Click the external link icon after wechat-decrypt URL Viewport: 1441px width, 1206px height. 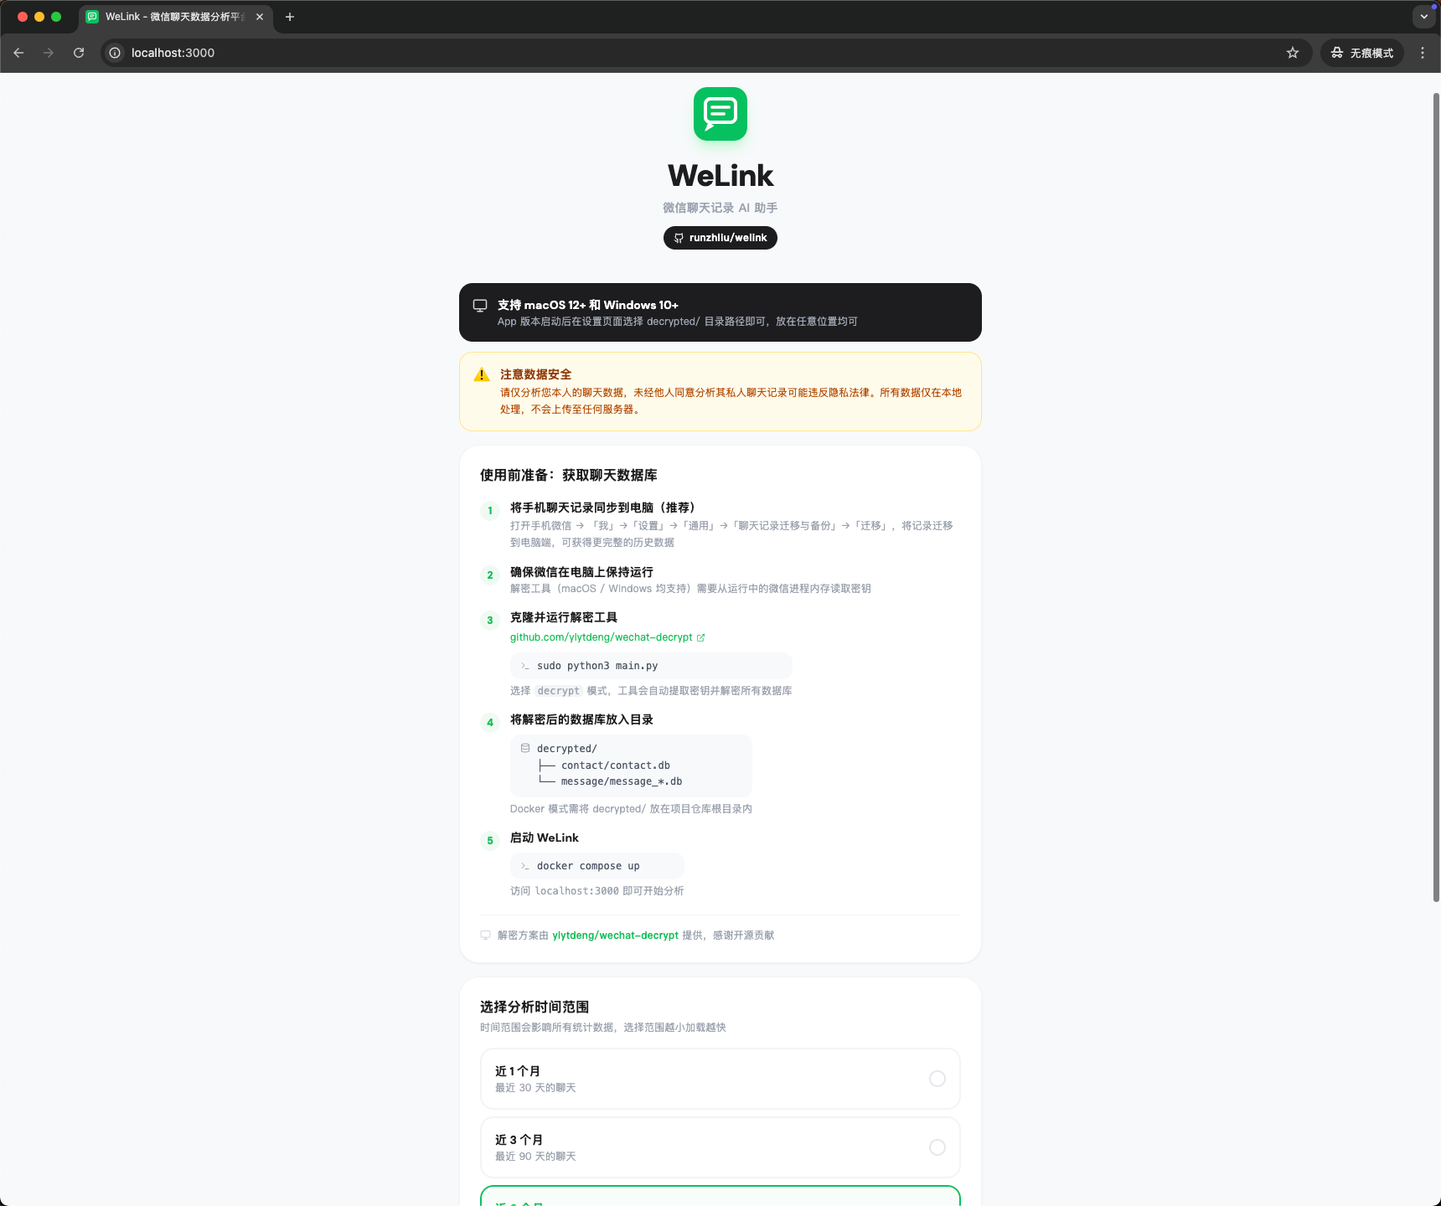click(701, 637)
